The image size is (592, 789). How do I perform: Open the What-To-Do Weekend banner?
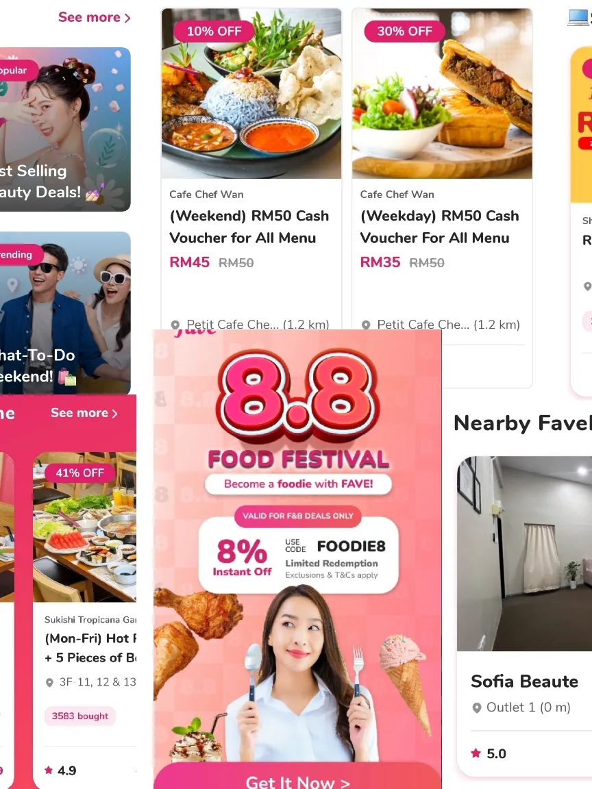click(66, 313)
